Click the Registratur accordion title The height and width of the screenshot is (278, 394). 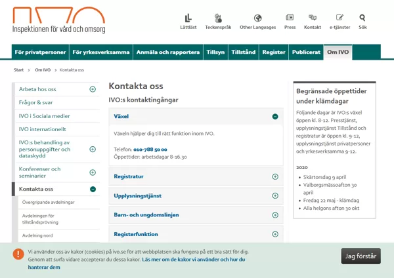point(129,176)
